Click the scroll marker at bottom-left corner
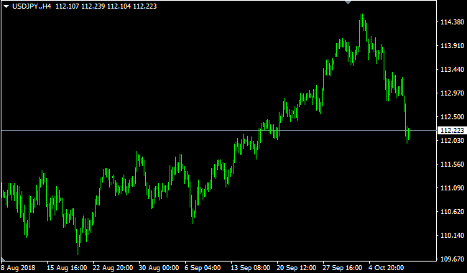 point(3,259)
